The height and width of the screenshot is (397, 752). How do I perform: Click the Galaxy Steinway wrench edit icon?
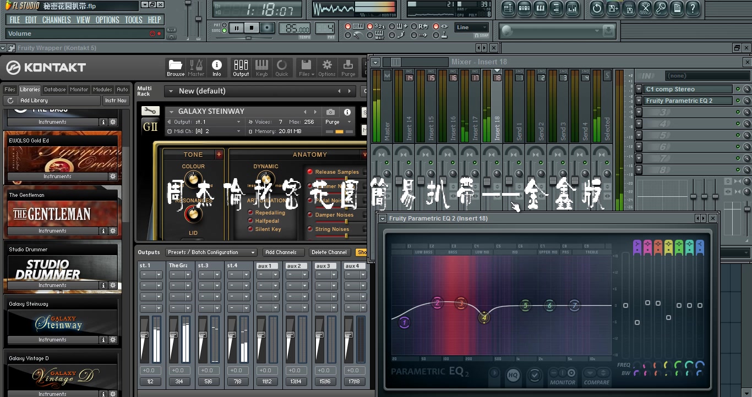[150, 111]
